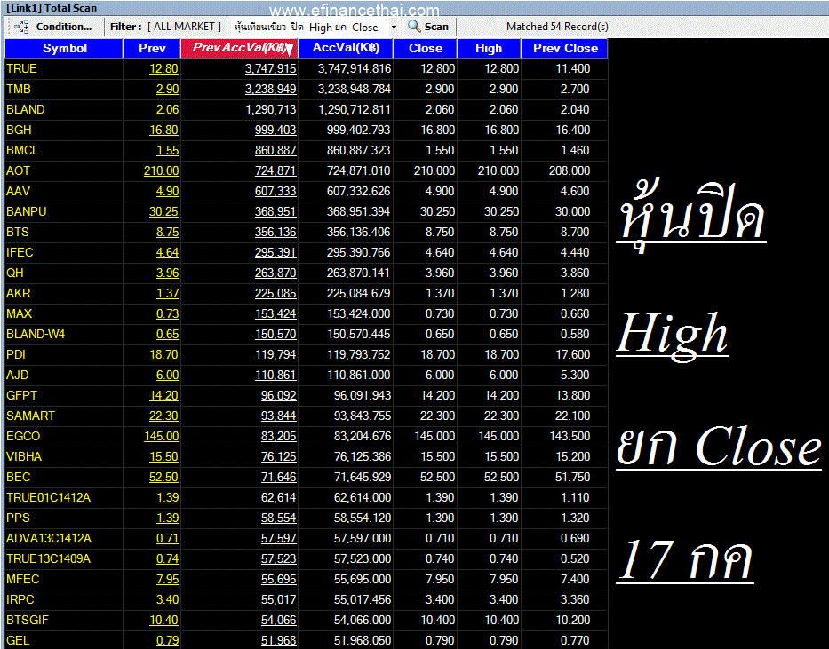Sort by the Prev AccVal column header
Image resolution: width=829 pixels, height=649 pixels.
click(x=240, y=49)
